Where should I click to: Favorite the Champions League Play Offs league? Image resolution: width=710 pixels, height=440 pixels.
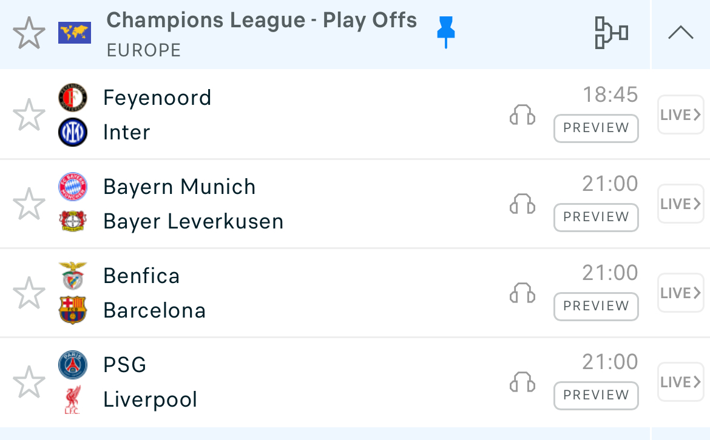(29, 33)
